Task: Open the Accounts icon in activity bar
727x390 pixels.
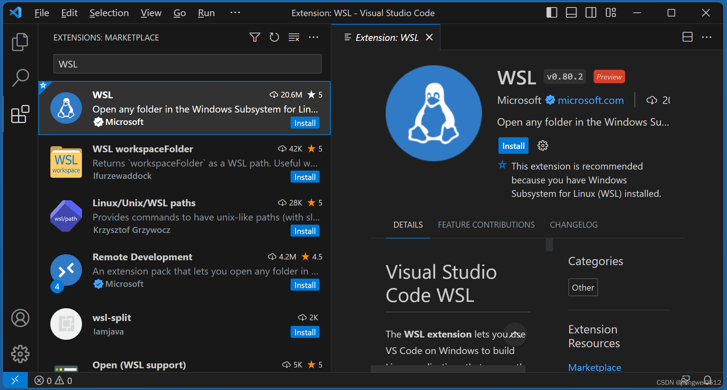Action: 20,318
